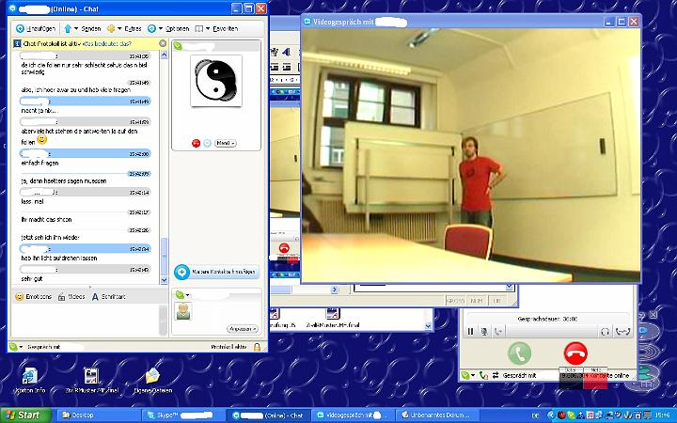Viewport: 677px width, 423px height.
Task: Click the Favoriten bookmark icon
Action: click(x=199, y=29)
